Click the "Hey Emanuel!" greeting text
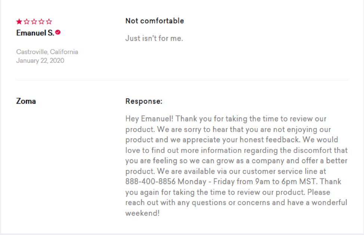The width and height of the screenshot is (364, 235). tap(149, 119)
